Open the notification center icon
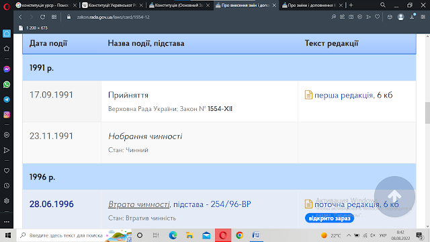Image resolution: width=430 pixels, height=242 pixels. 419,235
